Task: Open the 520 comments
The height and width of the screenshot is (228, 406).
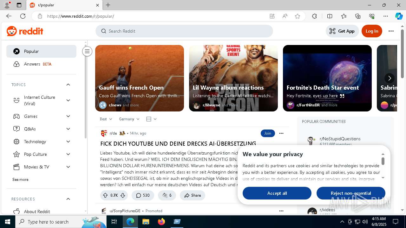Action: [x=143, y=195]
